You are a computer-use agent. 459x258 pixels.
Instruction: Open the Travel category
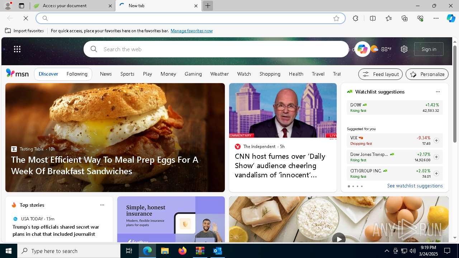tap(318, 74)
